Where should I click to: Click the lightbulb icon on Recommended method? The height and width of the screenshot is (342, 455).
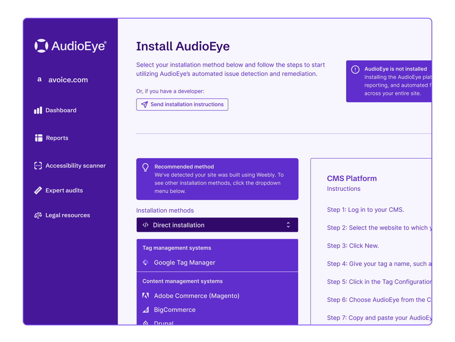[145, 167]
